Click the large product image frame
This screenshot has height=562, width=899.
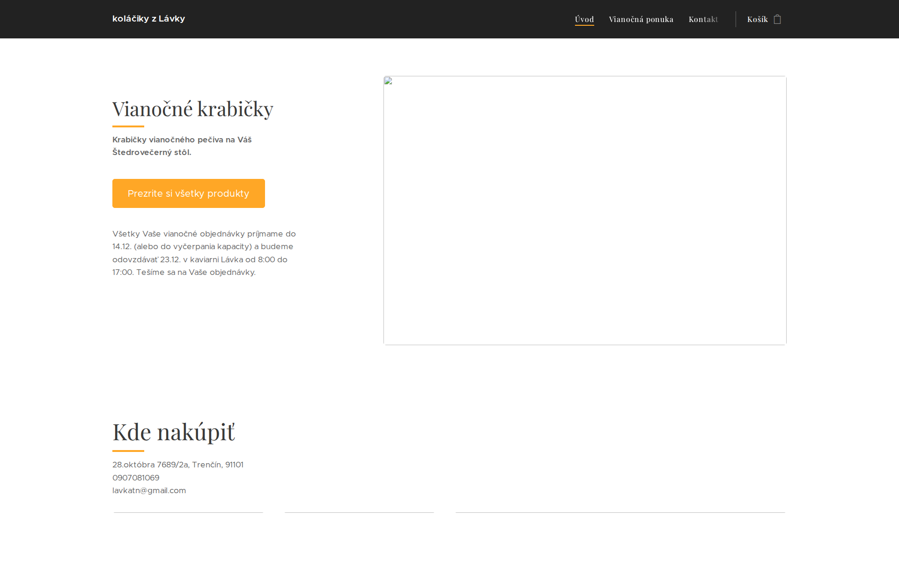[585, 210]
